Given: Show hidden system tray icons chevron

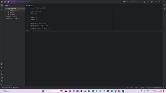Looking at the screenshot, I should point(139,91).
